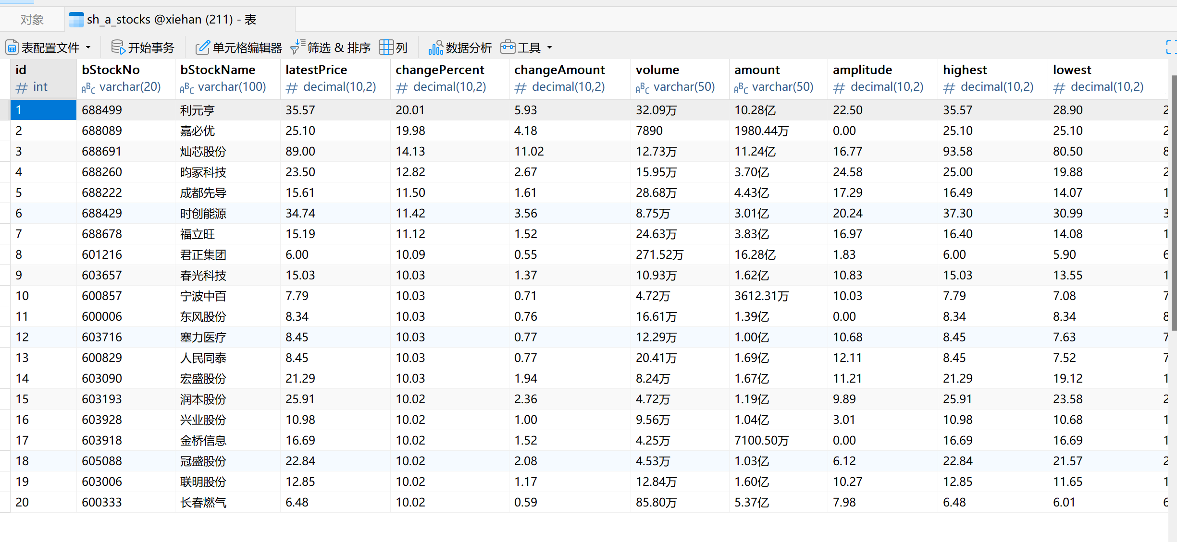The image size is (1177, 542).
Task: Click stock name 时创能源
Action: pyautogui.click(x=203, y=213)
